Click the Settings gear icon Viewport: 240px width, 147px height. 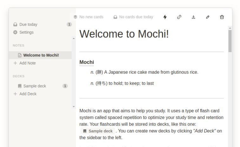click(15, 32)
